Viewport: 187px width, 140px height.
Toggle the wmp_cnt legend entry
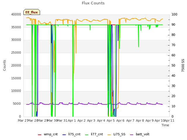[x=48, y=134]
